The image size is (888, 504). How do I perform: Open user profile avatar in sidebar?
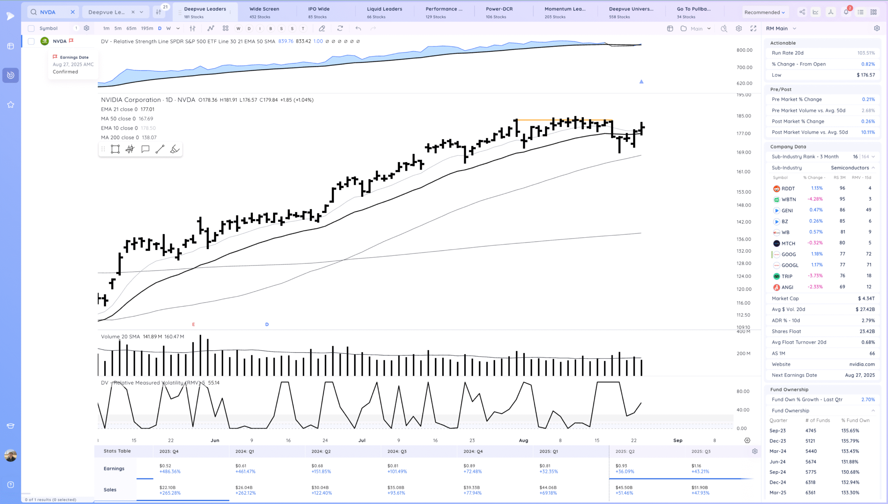10,455
